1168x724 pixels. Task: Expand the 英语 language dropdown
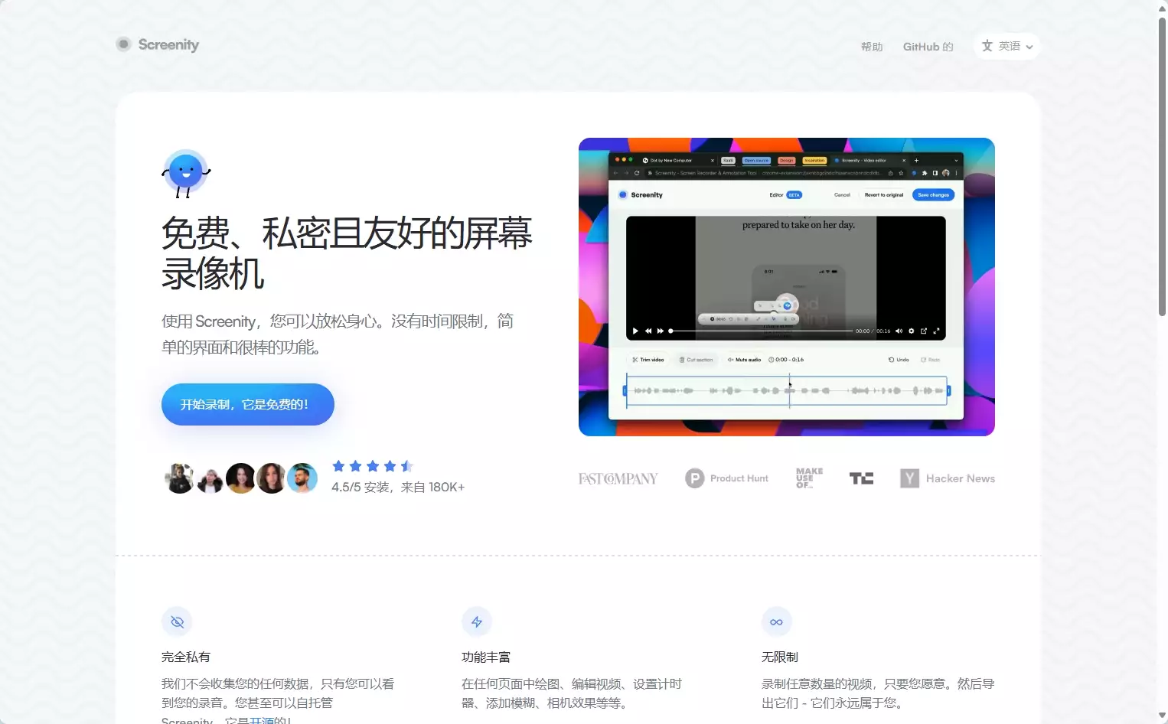(x=1007, y=46)
